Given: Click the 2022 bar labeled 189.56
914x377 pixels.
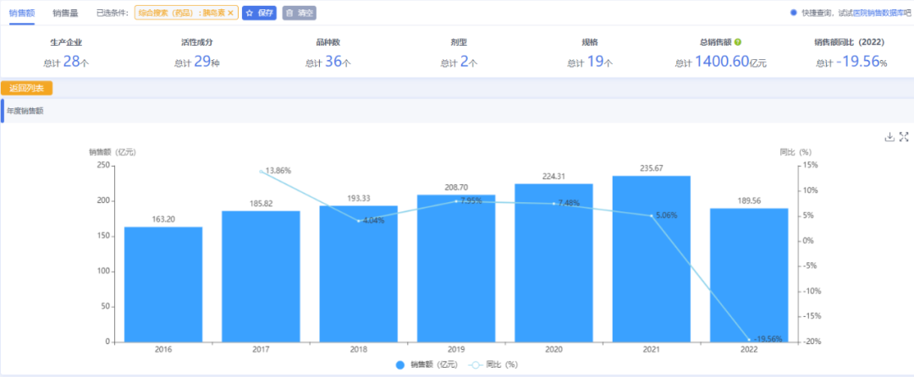Looking at the screenshot, I should coord(749,275).
